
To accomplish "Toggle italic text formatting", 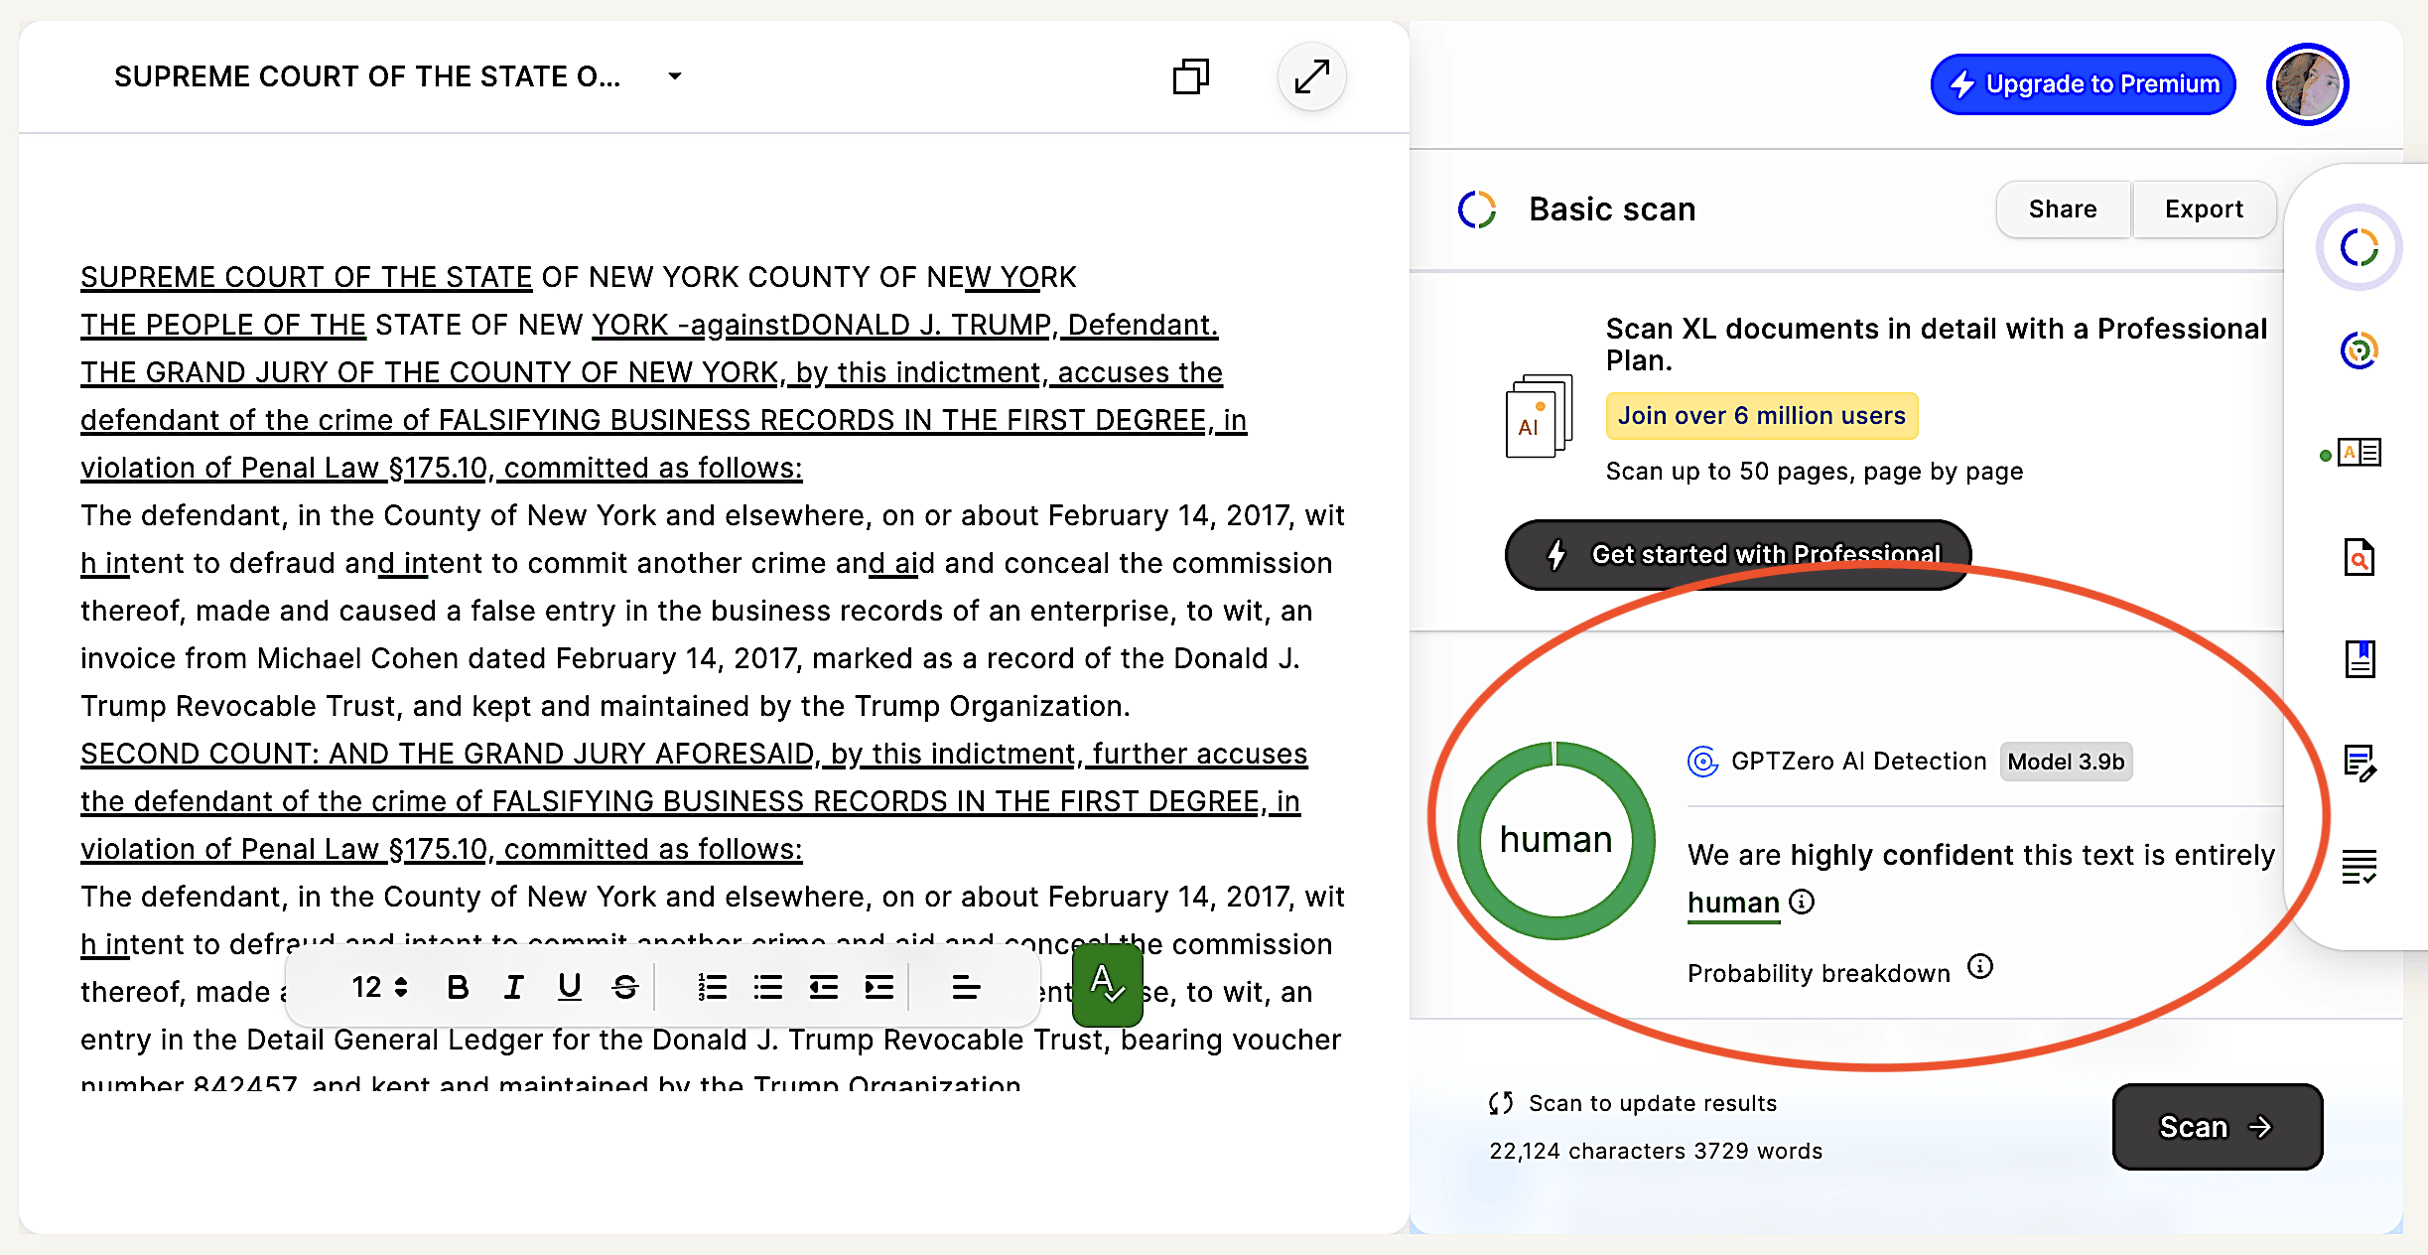I will pyautogui.click(x=513, y=987).
